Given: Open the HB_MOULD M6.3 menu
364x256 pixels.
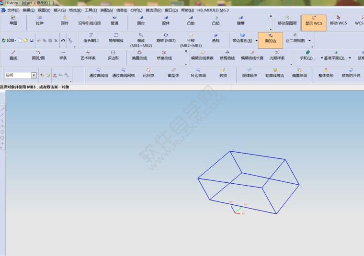Looking at the screenshot, I should tap(213, 10).
